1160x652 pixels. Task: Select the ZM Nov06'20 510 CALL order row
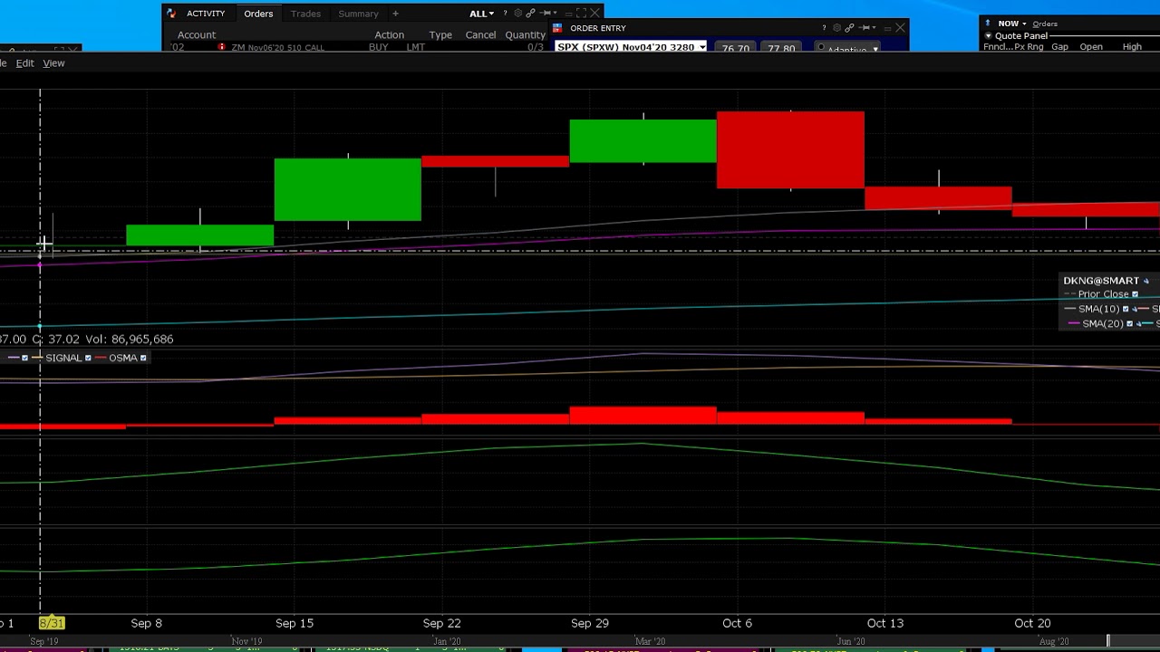[358, 47]
